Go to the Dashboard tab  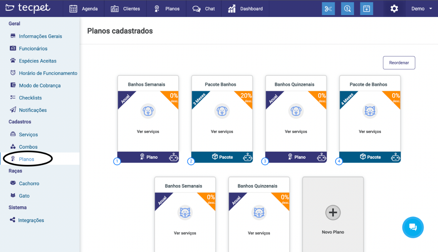point(245,9)
